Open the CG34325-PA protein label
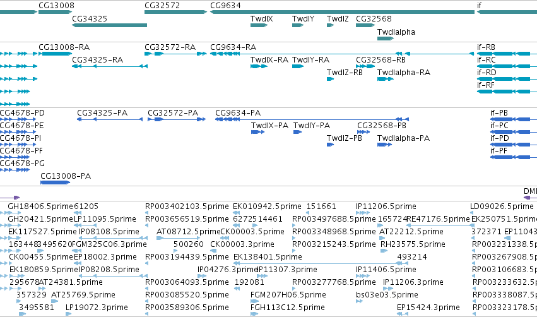537x317 pixels. point(102,113)
